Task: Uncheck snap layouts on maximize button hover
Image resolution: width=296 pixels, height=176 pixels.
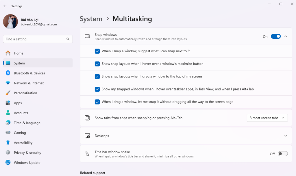Action: pyautogui.click(x=97, y=64)
